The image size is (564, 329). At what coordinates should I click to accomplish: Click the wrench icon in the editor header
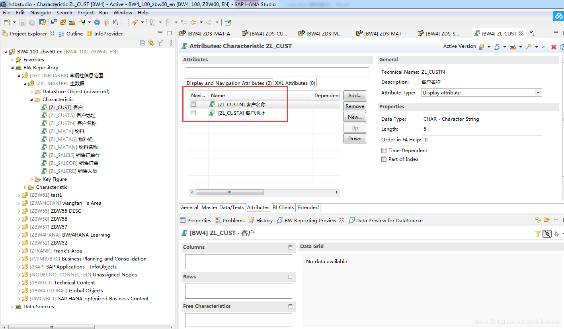coord(529,47)
